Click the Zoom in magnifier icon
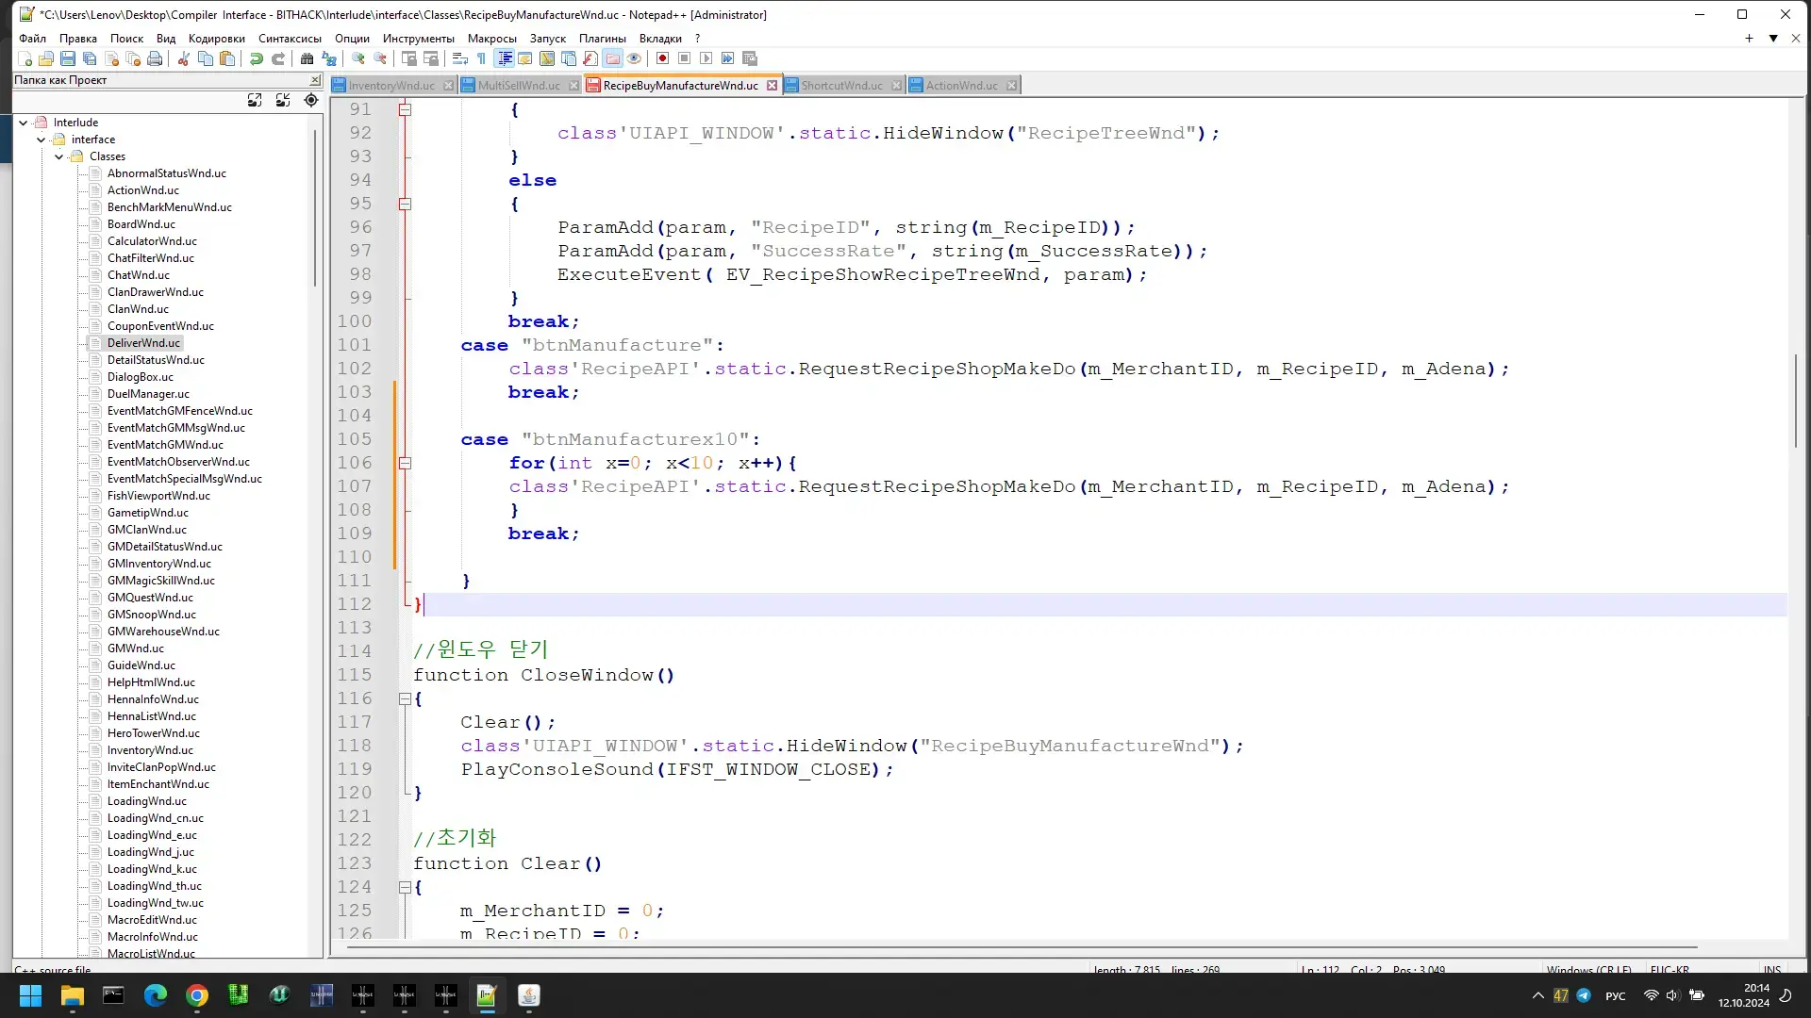Viewport: 1811px width, 1018px height. pos(358,58)
